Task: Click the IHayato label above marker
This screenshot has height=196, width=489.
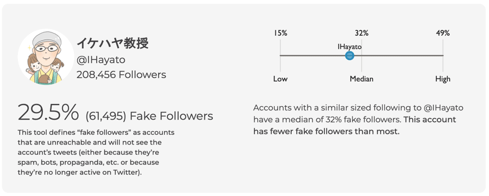Action: coord(349,47)
